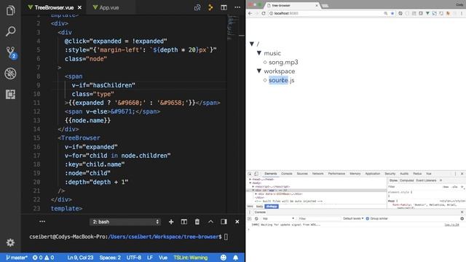The width and height of the screenshot is (466, 262).
Task: Reload the localhost page in Chrome
Action: click(264, 13)
